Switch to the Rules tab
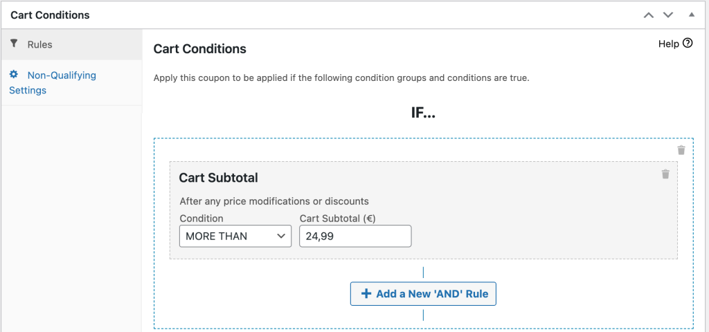The image size is (709, 332). (71, 44)
